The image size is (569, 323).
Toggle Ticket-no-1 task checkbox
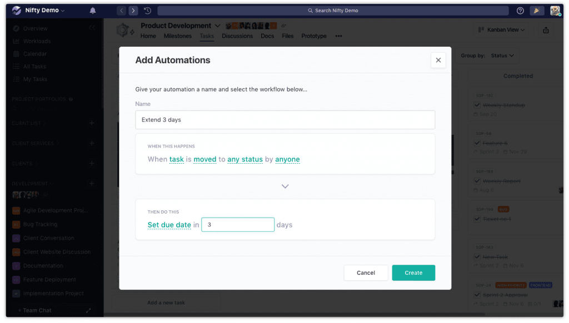pyautogui.click(x=477, y=219)
